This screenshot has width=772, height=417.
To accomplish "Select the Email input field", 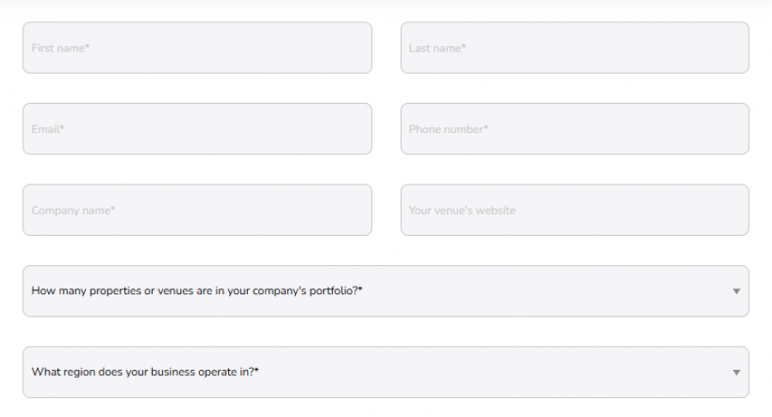I will (197, 130).
